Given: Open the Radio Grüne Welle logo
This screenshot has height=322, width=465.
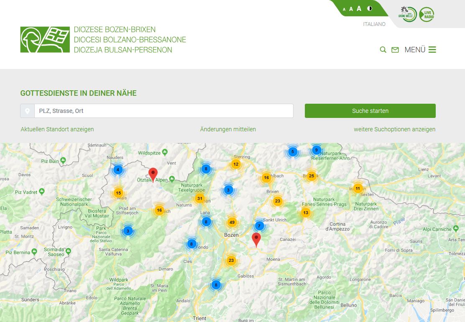Looking at the screenshot, I should click(x=407, y=15).
